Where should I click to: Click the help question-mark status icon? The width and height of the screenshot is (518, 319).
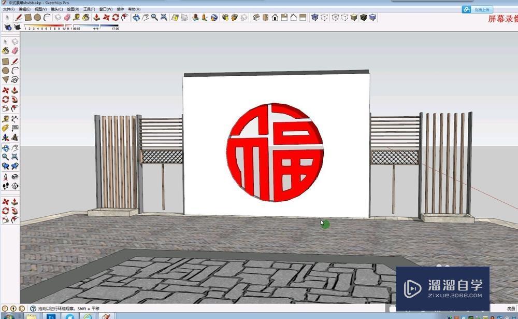(33, 309)
